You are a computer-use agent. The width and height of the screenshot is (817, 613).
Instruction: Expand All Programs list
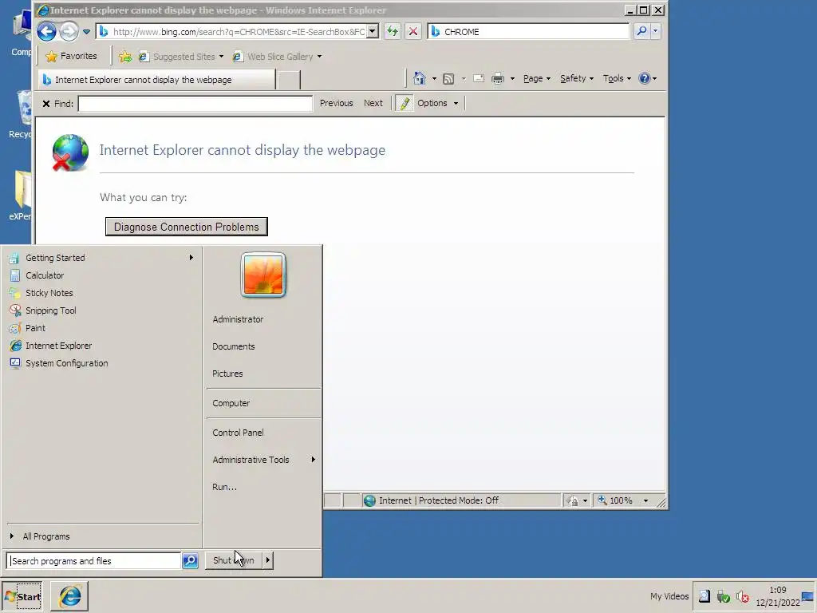(x=103, y=536)
